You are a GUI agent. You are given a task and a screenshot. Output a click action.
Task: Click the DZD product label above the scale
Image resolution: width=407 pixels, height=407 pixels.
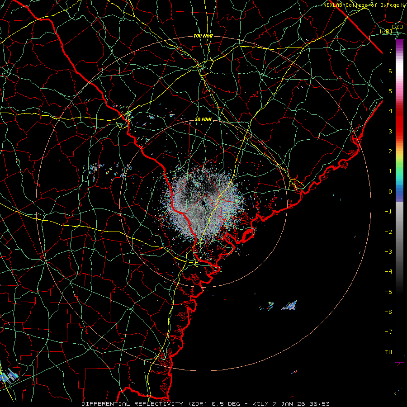[397, 27]
